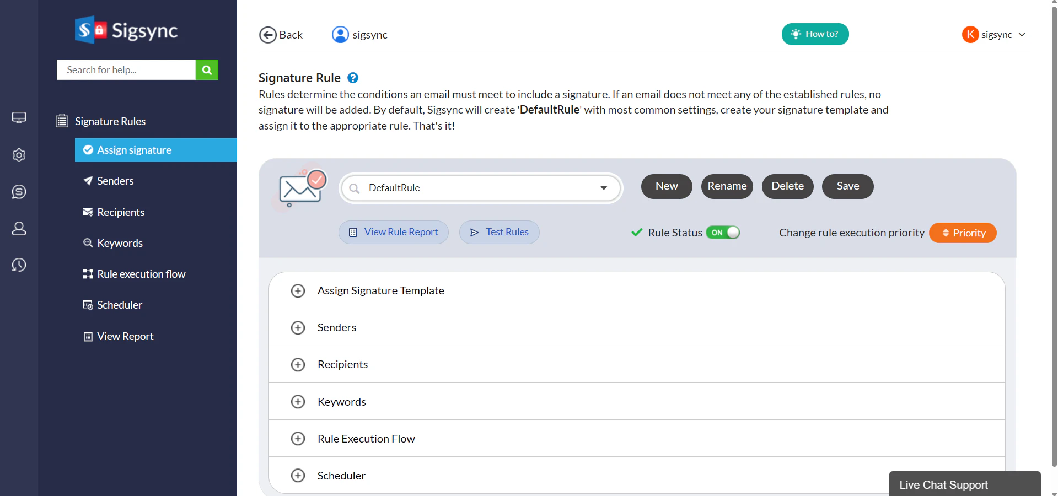Select the pricing dollar icon in sidebar
The image size is (1058, 496).
click(19, 192)
